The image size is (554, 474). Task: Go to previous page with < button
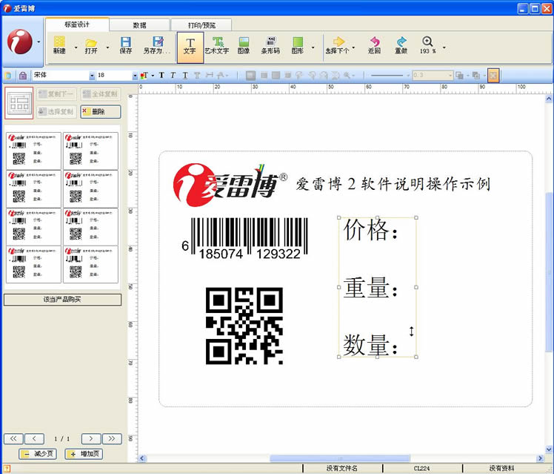[34, 438]
